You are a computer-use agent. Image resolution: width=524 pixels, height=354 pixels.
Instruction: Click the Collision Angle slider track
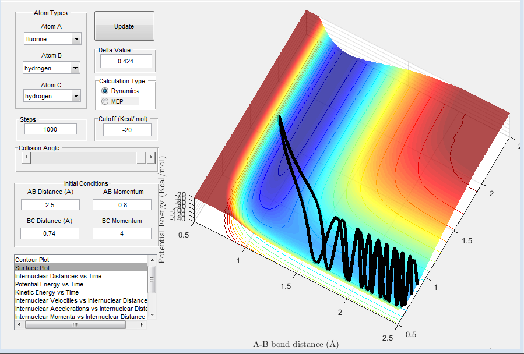[85, 157]
